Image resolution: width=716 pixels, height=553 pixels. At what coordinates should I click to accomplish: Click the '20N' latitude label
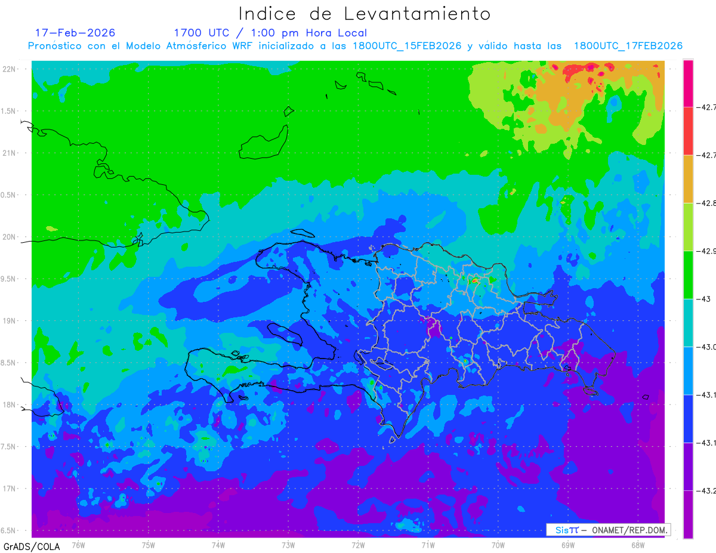tap(10, 237)
